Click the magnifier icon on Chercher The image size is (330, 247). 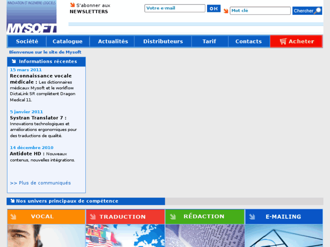(x=318, y=10)
